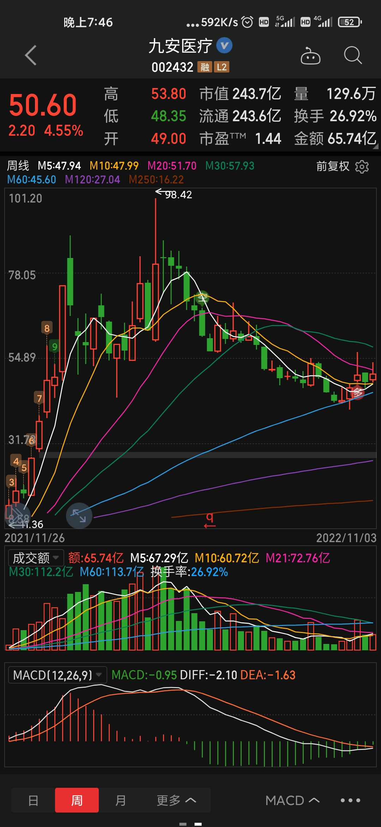
Task: Tap the 5G signal strength icon
Action: click(285, 22)
